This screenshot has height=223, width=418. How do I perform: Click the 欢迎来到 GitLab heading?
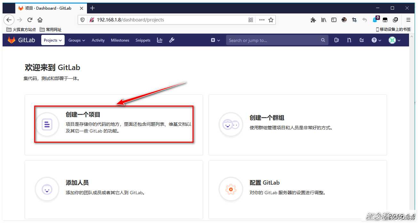[52, 68]
